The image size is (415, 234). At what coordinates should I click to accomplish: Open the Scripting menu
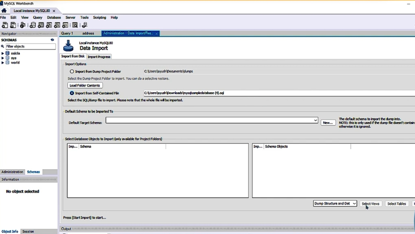[100, 17]
